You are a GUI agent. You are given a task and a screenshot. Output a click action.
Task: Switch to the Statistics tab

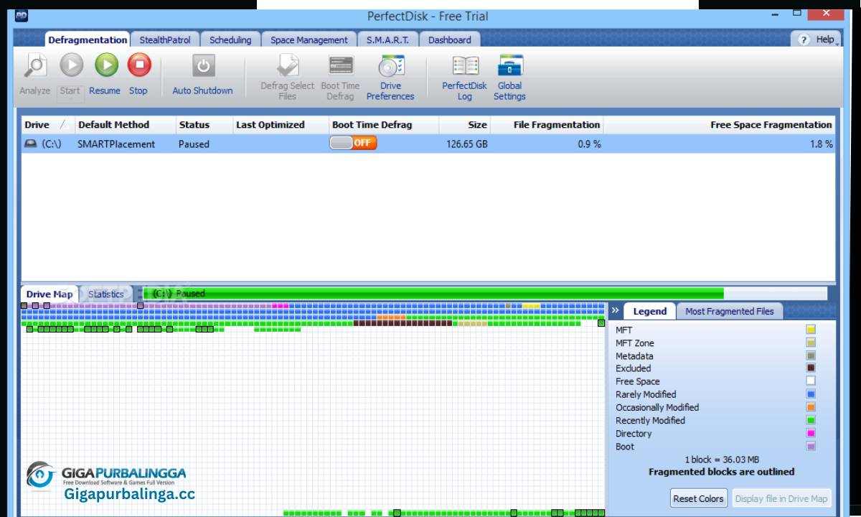[105, 294]
